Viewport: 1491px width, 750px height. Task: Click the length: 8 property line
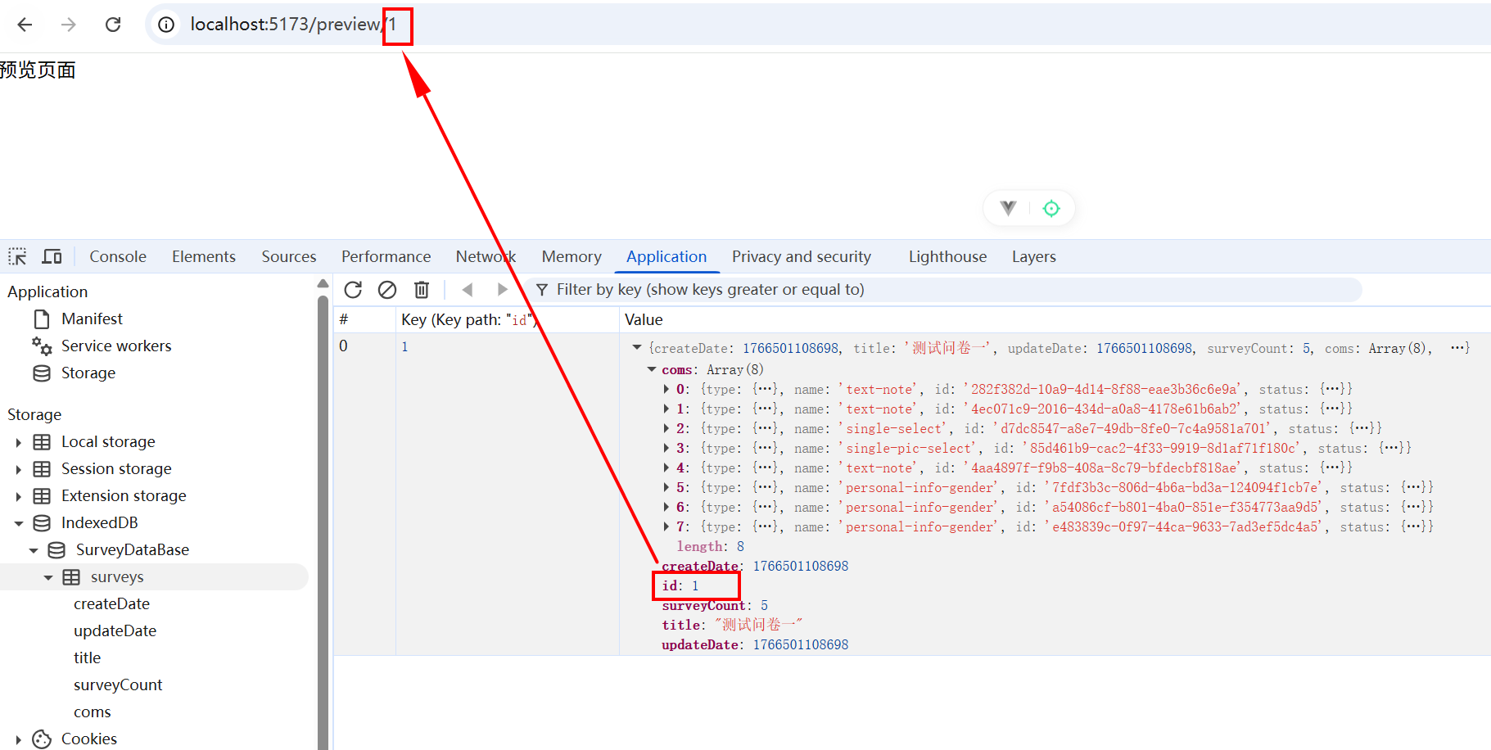[710, 546]
